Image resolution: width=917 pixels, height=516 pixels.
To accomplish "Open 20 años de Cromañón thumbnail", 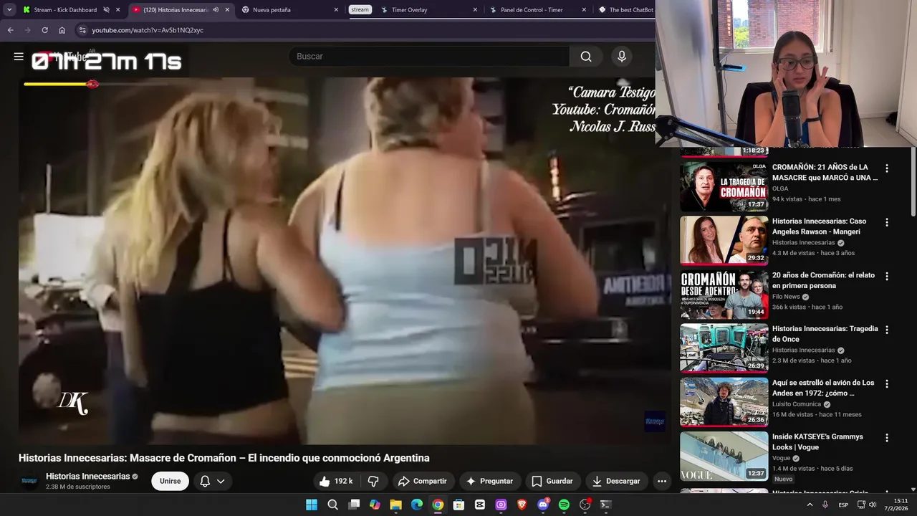I will click(x=724, y=294).
